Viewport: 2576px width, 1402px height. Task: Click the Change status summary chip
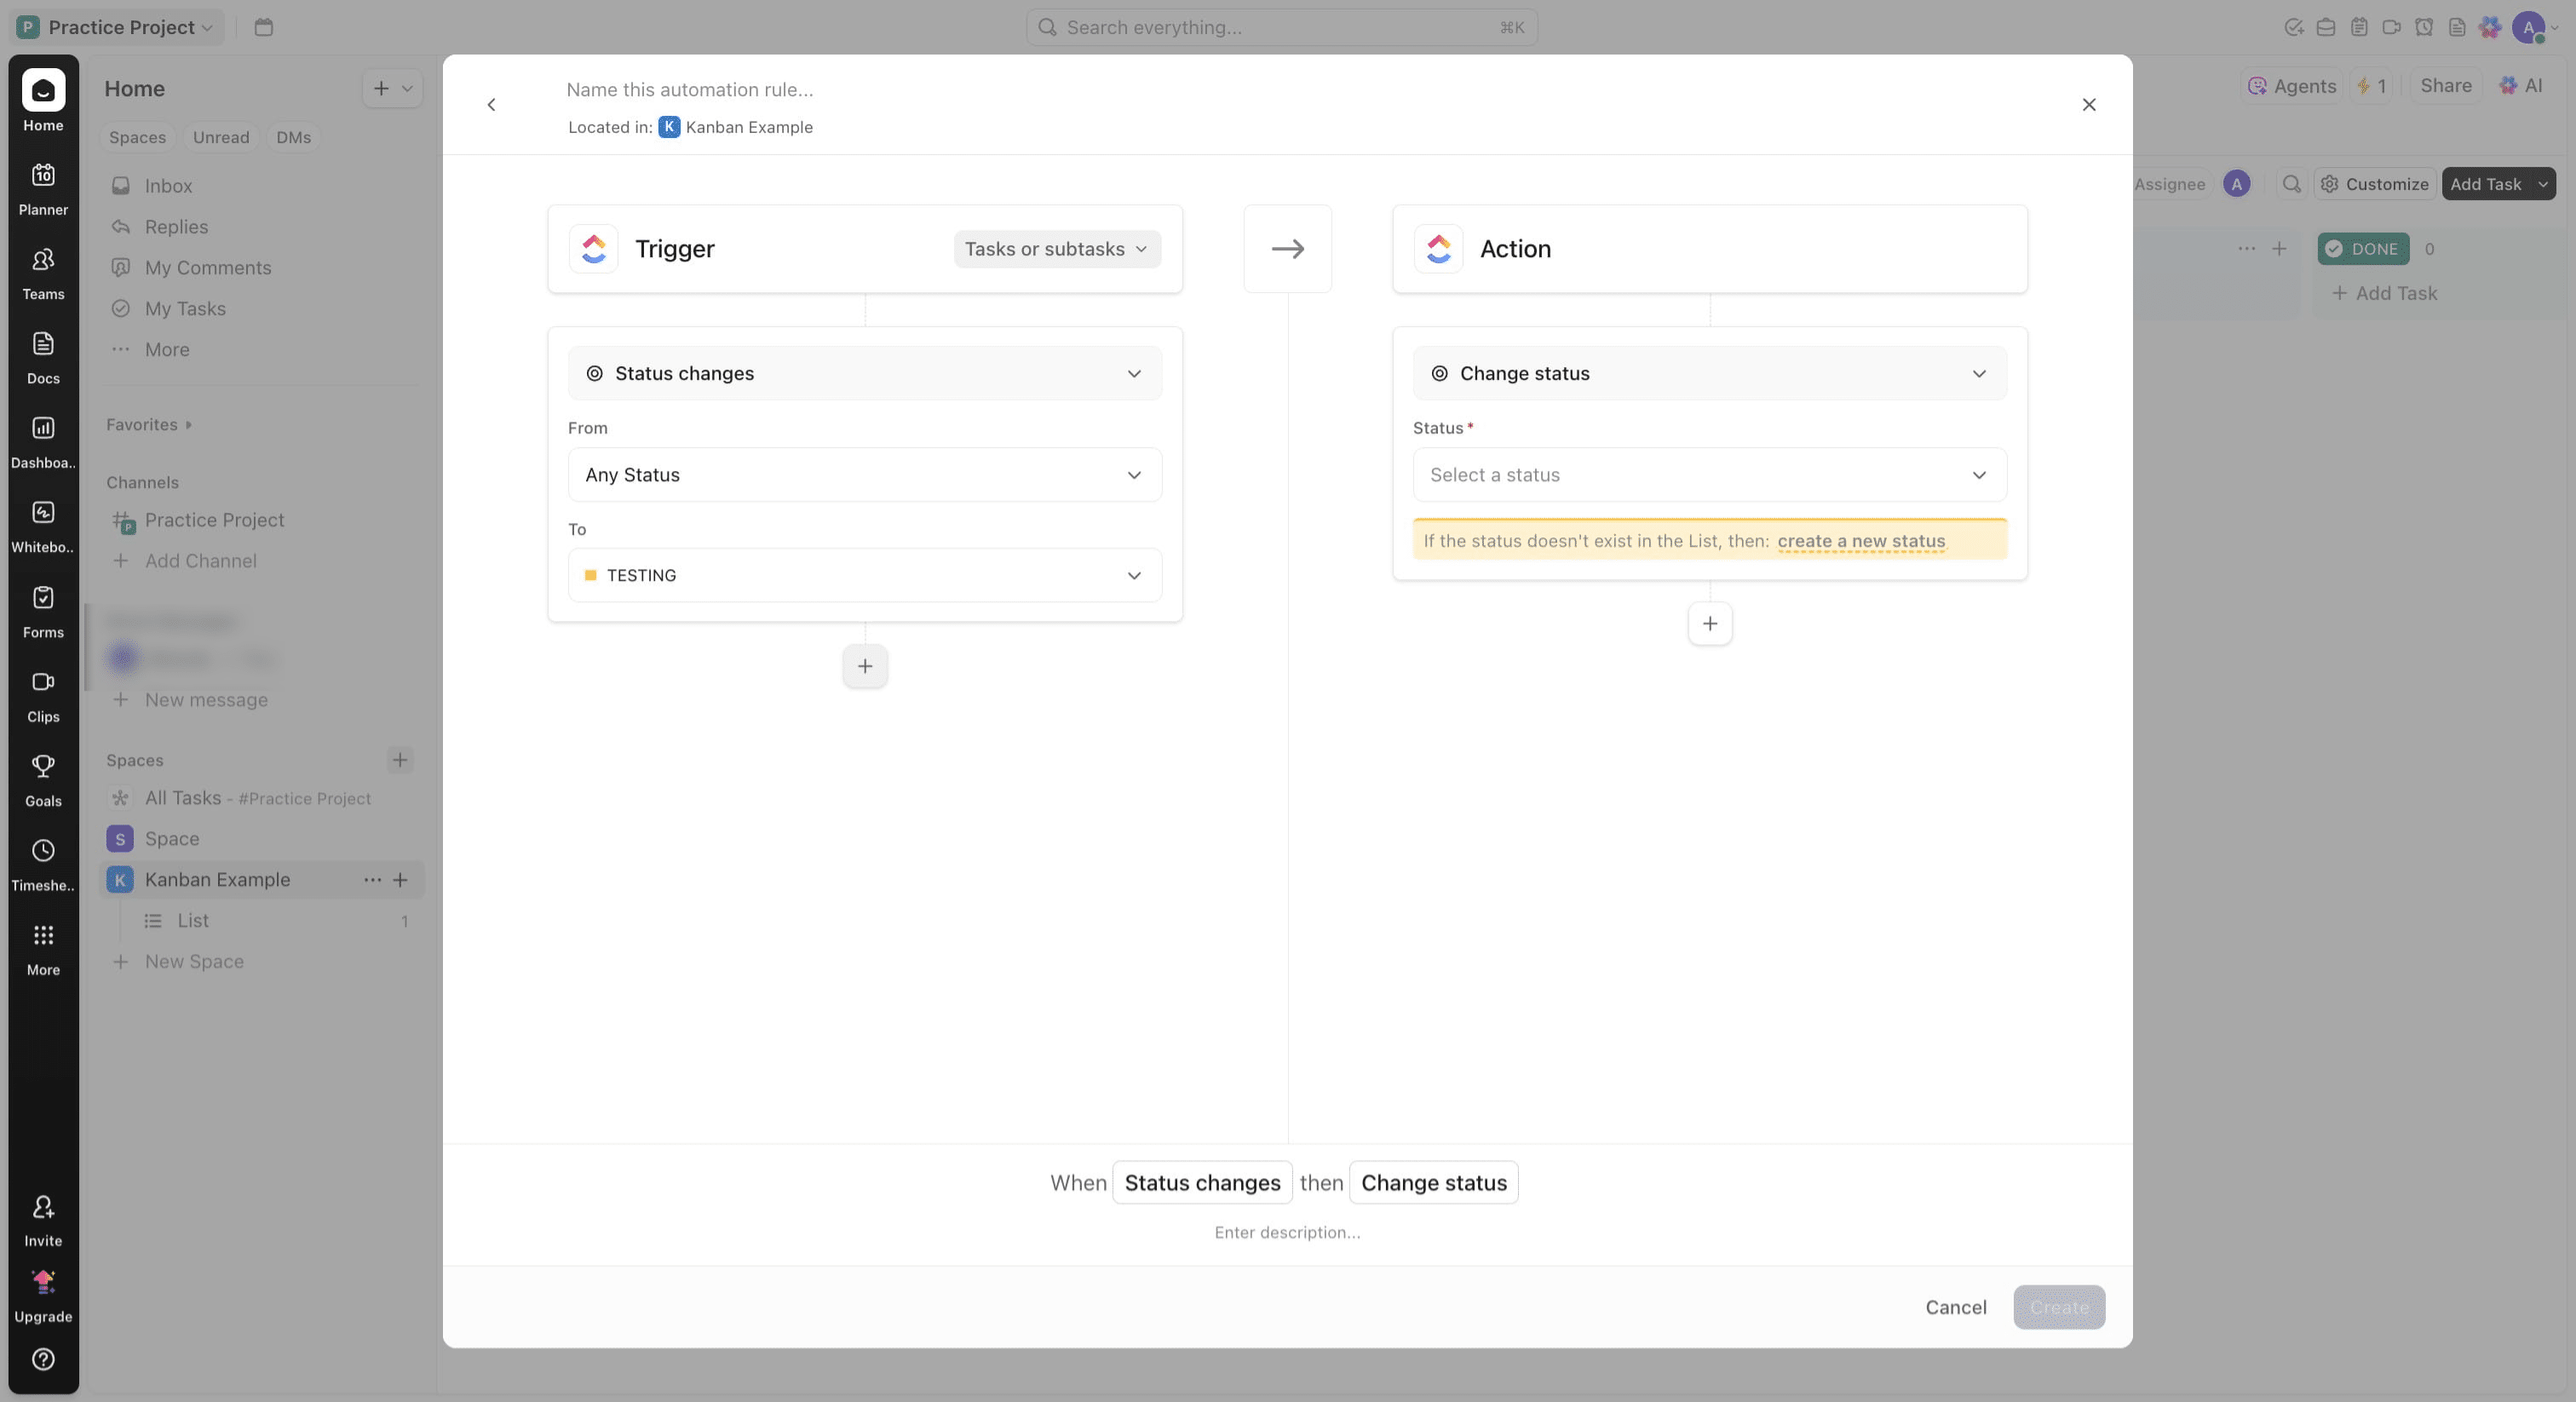pyautogui.click(x=1433, y=1183)
